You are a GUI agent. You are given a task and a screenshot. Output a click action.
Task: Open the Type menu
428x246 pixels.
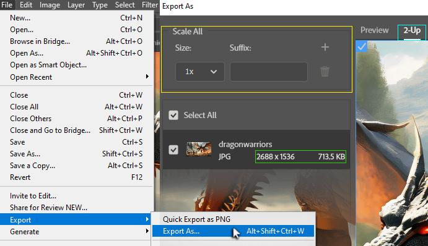100,5
